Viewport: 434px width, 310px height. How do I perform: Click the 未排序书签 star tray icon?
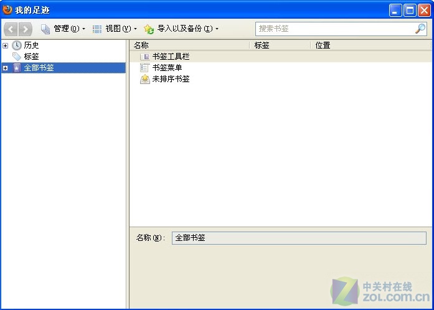pos(144,79)
